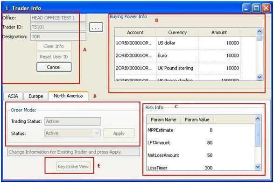This screenshot has width=274, height=183.
Task: Click Buying Power scrollbar thumb
Action: (260, 38)
